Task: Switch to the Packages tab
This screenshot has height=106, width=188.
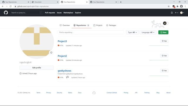Action: pos(111,25)
